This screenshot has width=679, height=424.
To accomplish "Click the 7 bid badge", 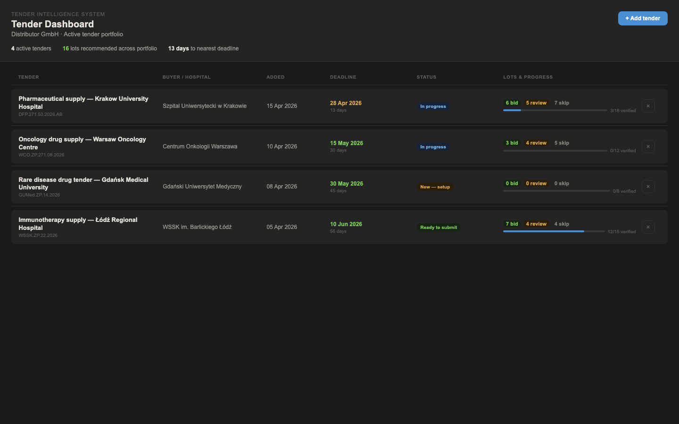I will [x=512, y=224].
